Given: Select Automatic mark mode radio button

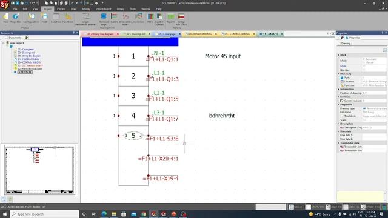Looking at the screenshot, I should click(x=364, y=59).
